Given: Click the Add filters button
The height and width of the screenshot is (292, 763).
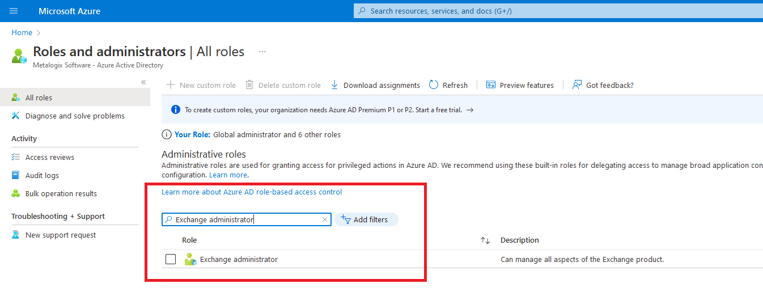Looking at the screenshot, I should (366, 219).
